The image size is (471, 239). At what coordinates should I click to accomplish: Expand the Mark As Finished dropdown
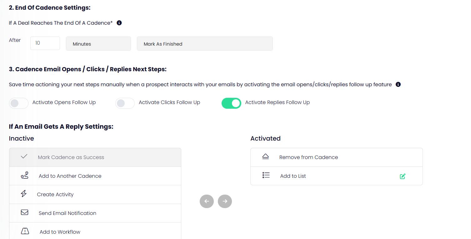(205, 44)
